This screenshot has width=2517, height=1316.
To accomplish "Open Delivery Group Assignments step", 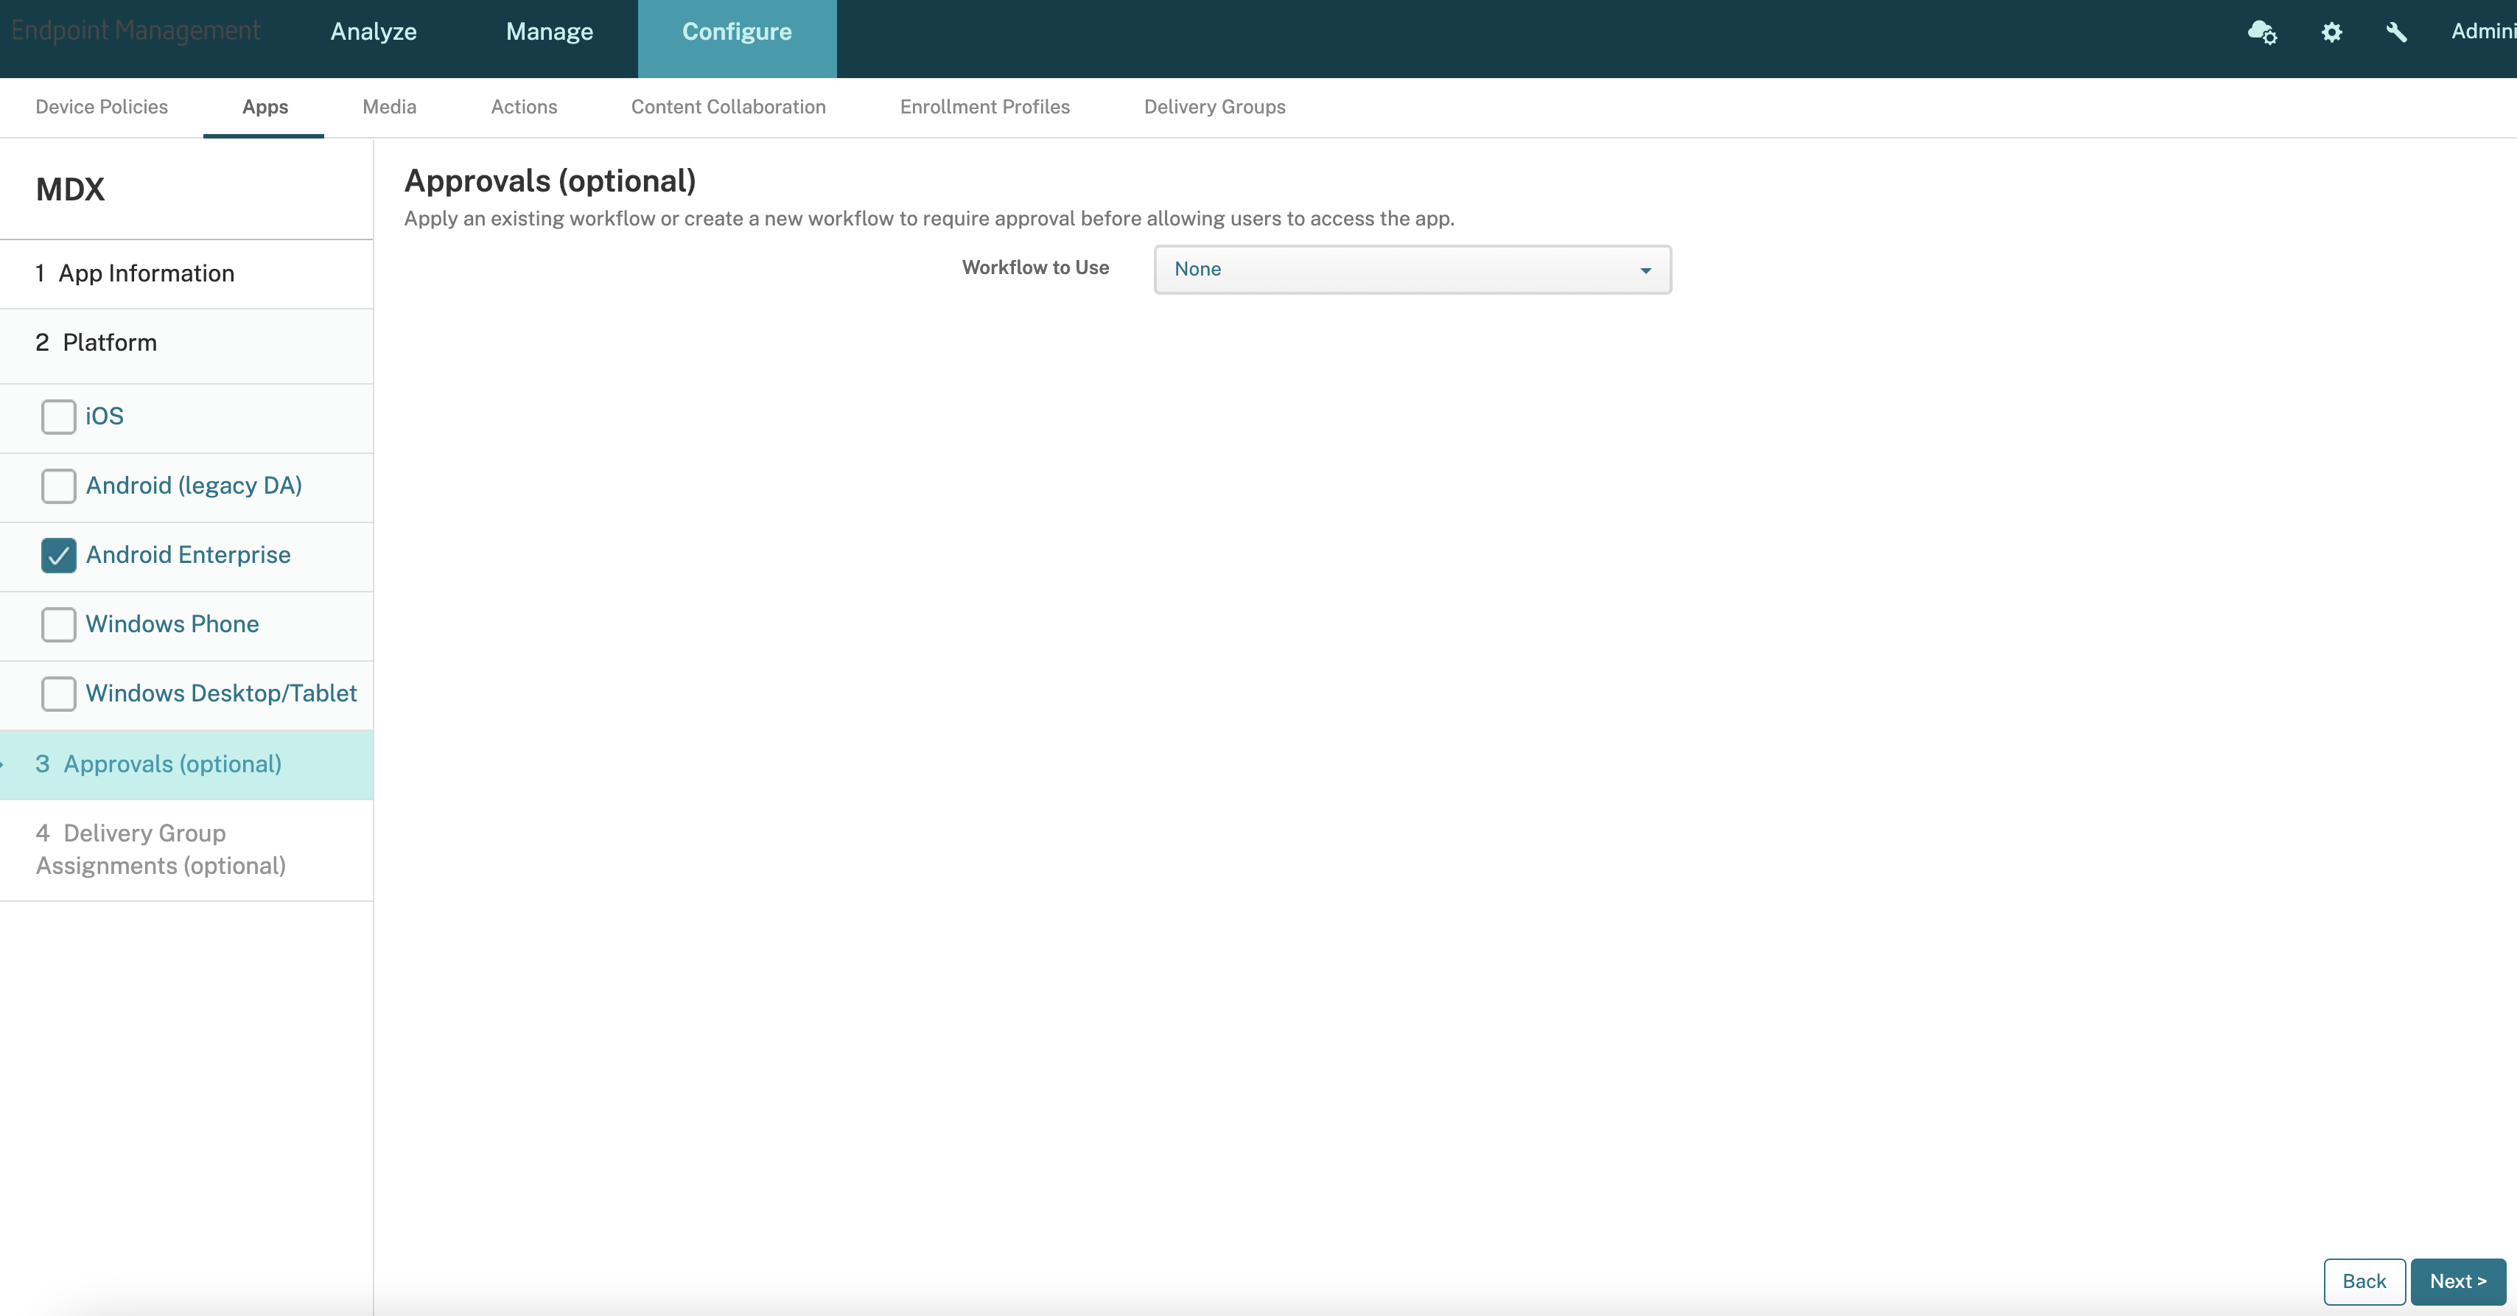I will [160, 849].
